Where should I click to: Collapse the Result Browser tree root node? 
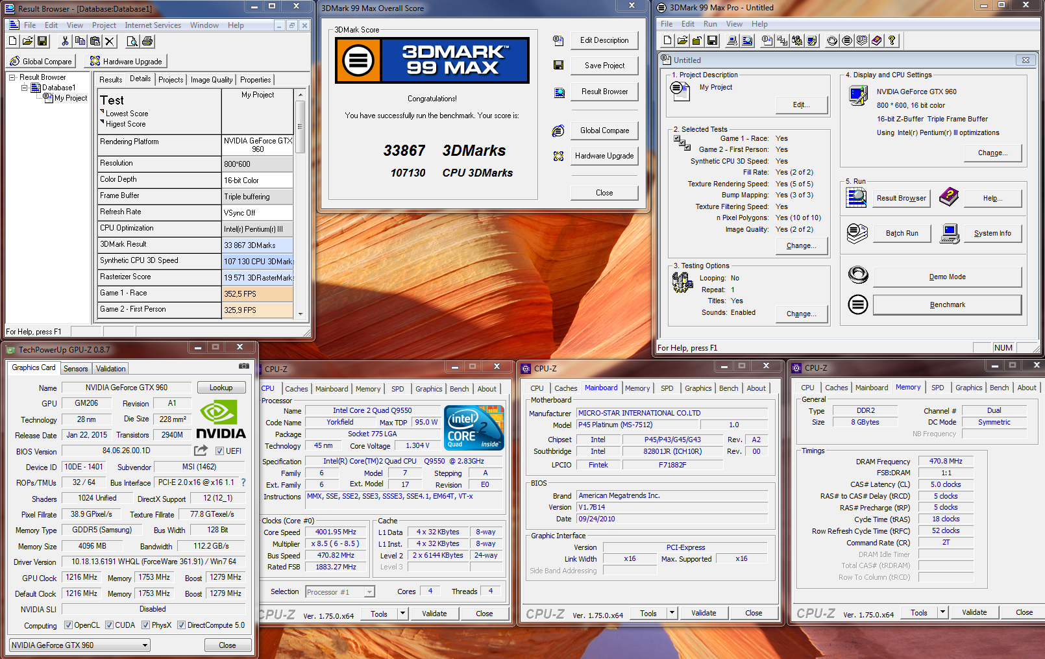[12, 77]
